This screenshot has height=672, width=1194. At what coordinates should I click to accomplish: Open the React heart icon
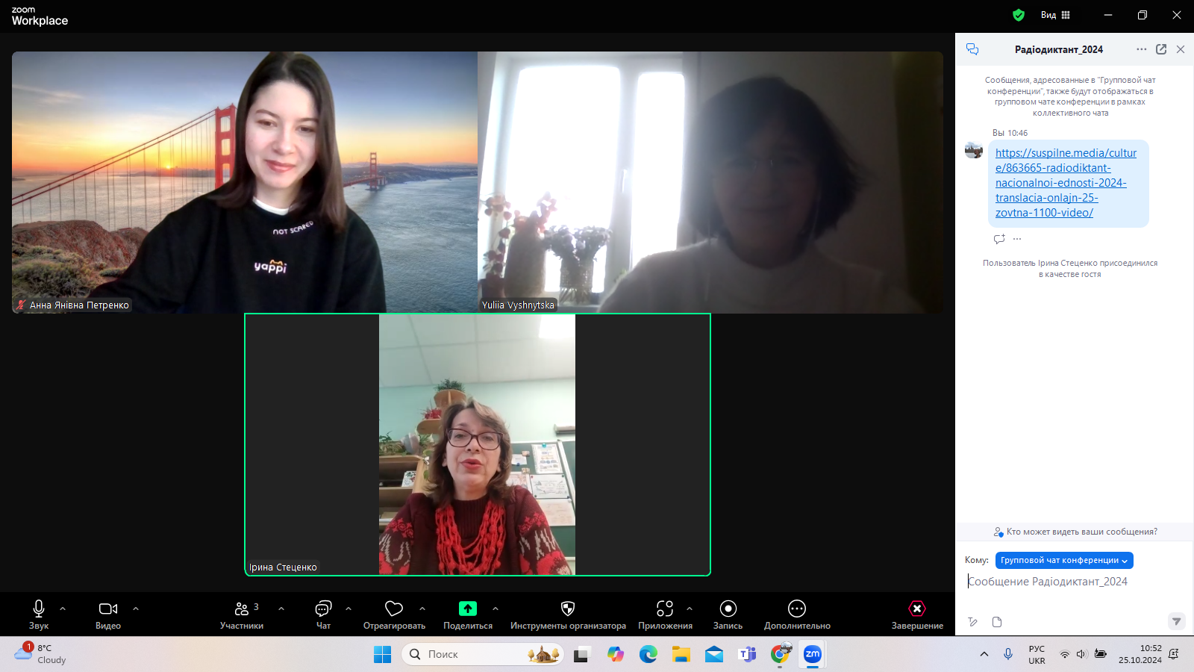394,609
